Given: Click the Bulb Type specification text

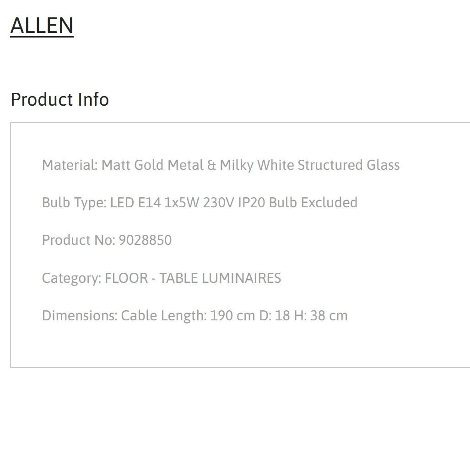Looking at the screenshot, I should tap(200, 203).
